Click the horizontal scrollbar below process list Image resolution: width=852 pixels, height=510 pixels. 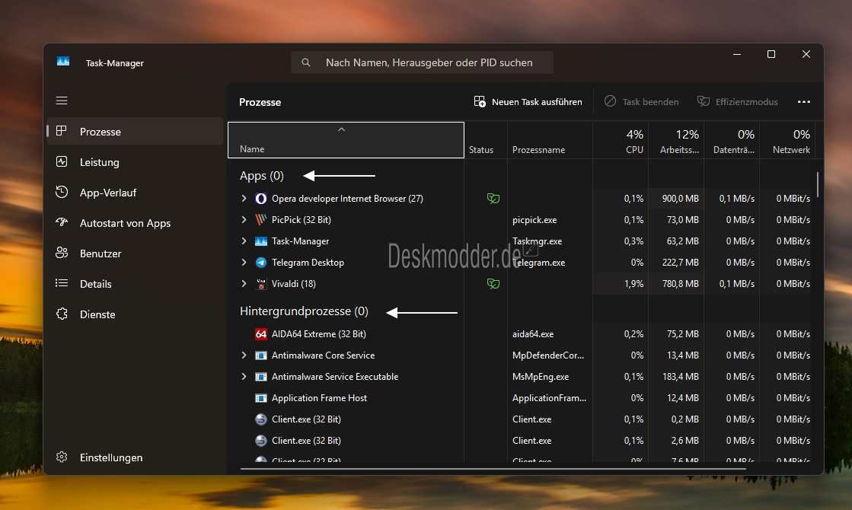point(493,468)
